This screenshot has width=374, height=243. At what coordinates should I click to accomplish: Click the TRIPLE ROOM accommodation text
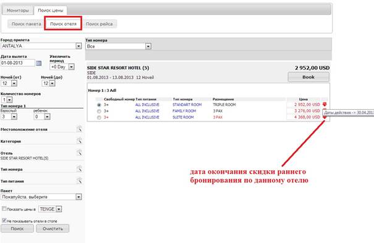(224, 105)
